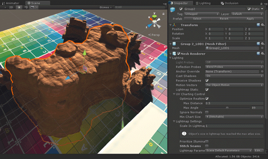This screenshot has height=159, width=268.
Task: Click Anchor Override object picker circle
Action: [262, 71]
